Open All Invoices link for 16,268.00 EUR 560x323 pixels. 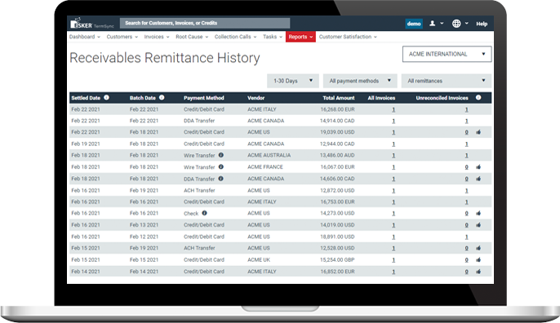393,109
